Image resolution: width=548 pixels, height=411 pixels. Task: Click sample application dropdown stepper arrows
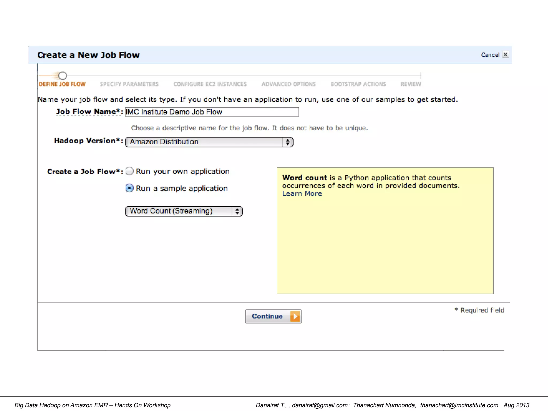click(x=237, y=211)
